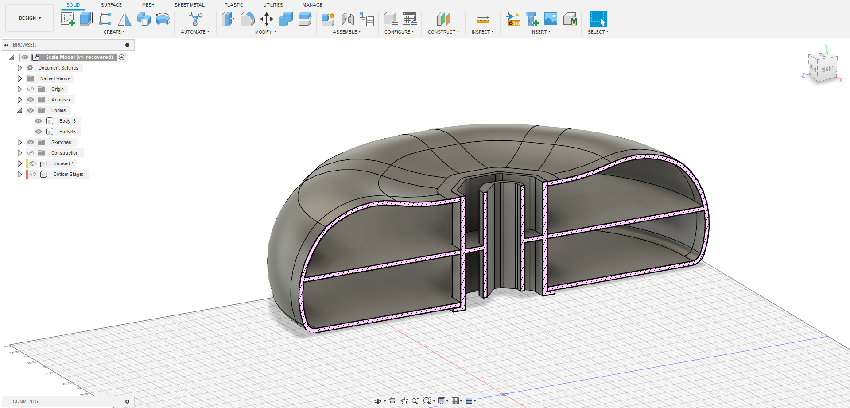850x408 pixels.
Task: Switch to the Surface tab
Action: (x=111, y=5)
